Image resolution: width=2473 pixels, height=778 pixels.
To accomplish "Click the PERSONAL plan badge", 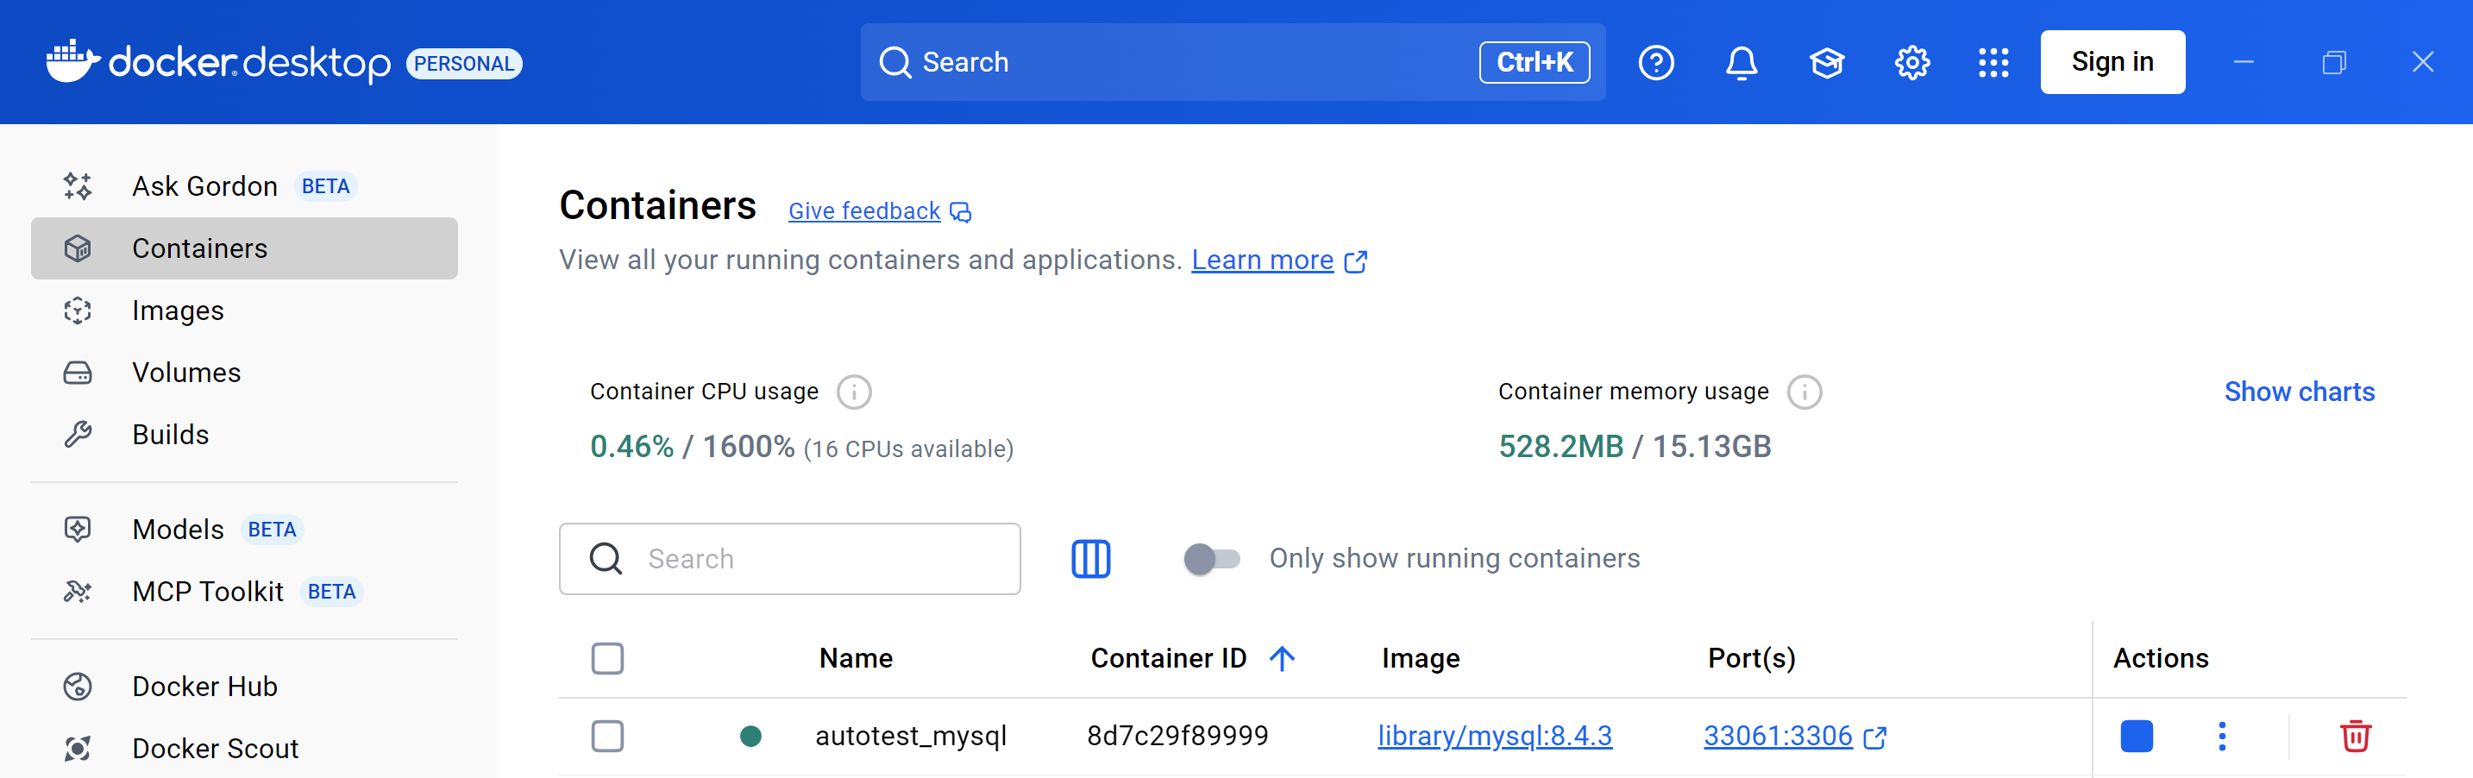I will click(465, 63).
